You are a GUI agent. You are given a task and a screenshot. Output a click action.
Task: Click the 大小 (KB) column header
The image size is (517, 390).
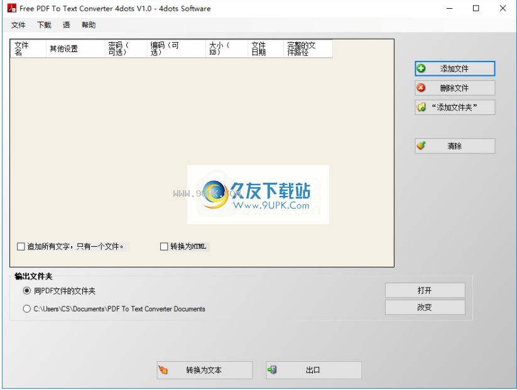[x=227, y=49]
